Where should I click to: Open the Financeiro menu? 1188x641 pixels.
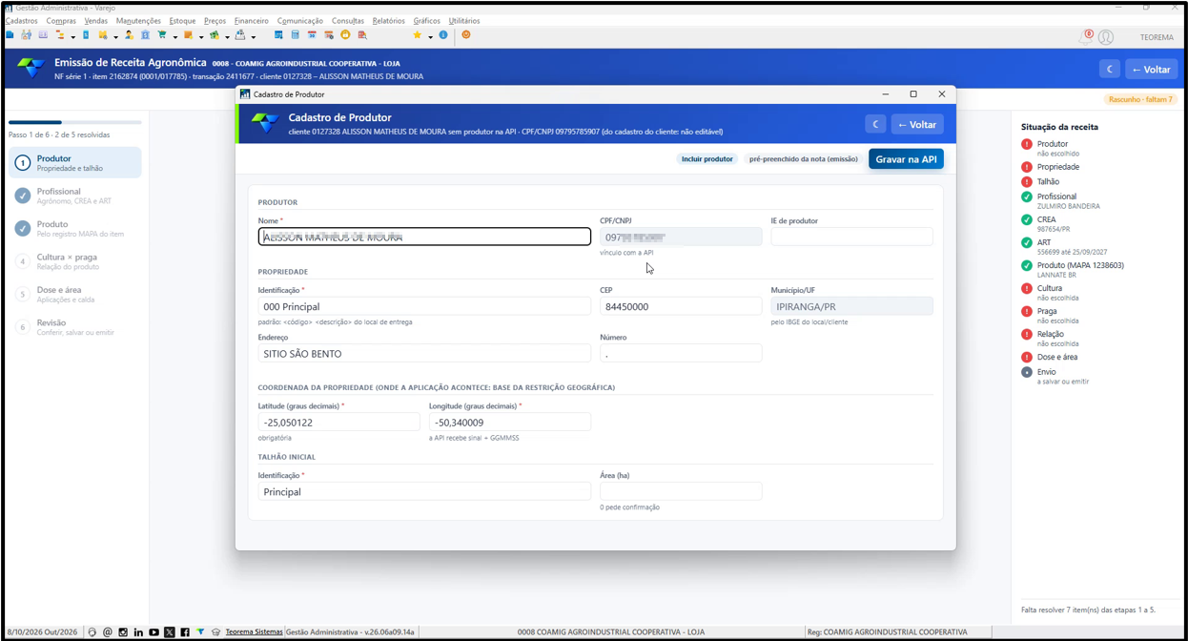click(251, 21)
